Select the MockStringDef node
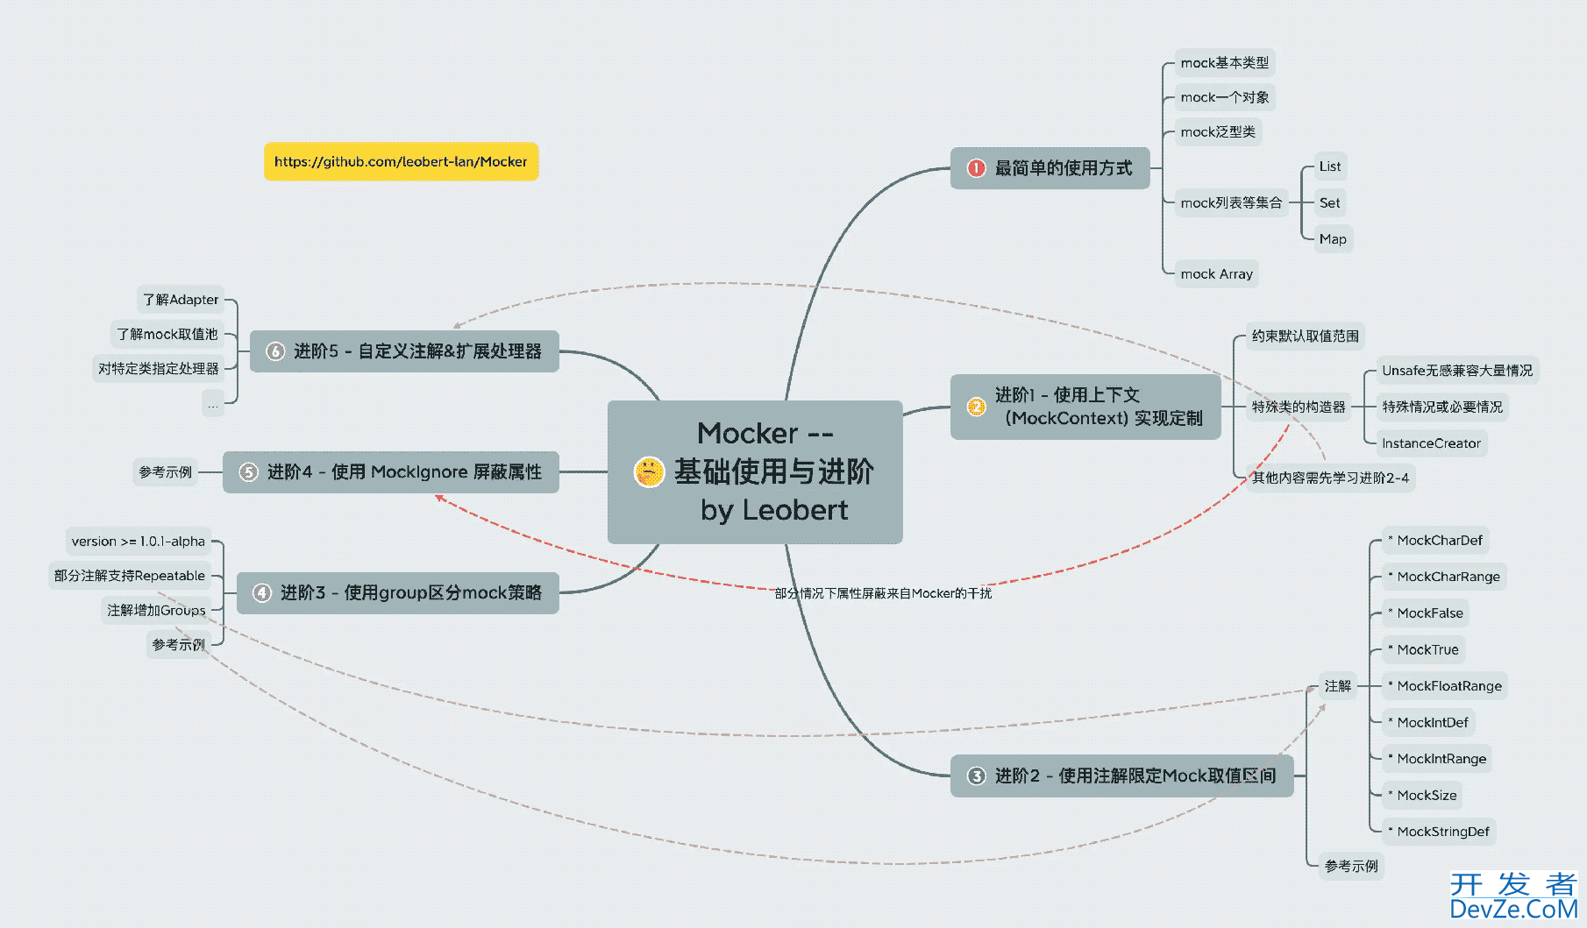The image size is (1587, 928). [1439, 832]
